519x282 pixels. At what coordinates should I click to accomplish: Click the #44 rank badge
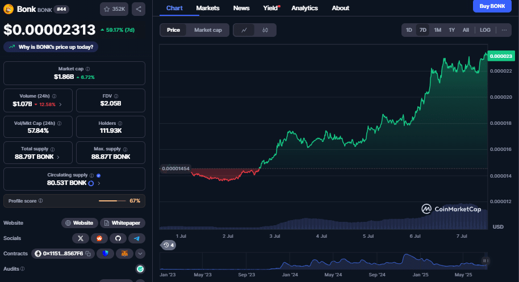[61, 9]
